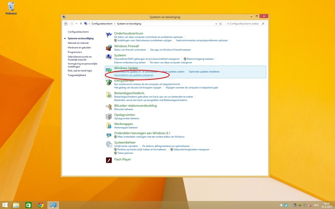The height and width of the screenshot is (209, 335).
Task: Open the Windows Store taskbar icon
Action: coord(29,205)
